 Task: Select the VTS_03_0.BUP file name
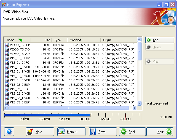click(x=20, y=102)
